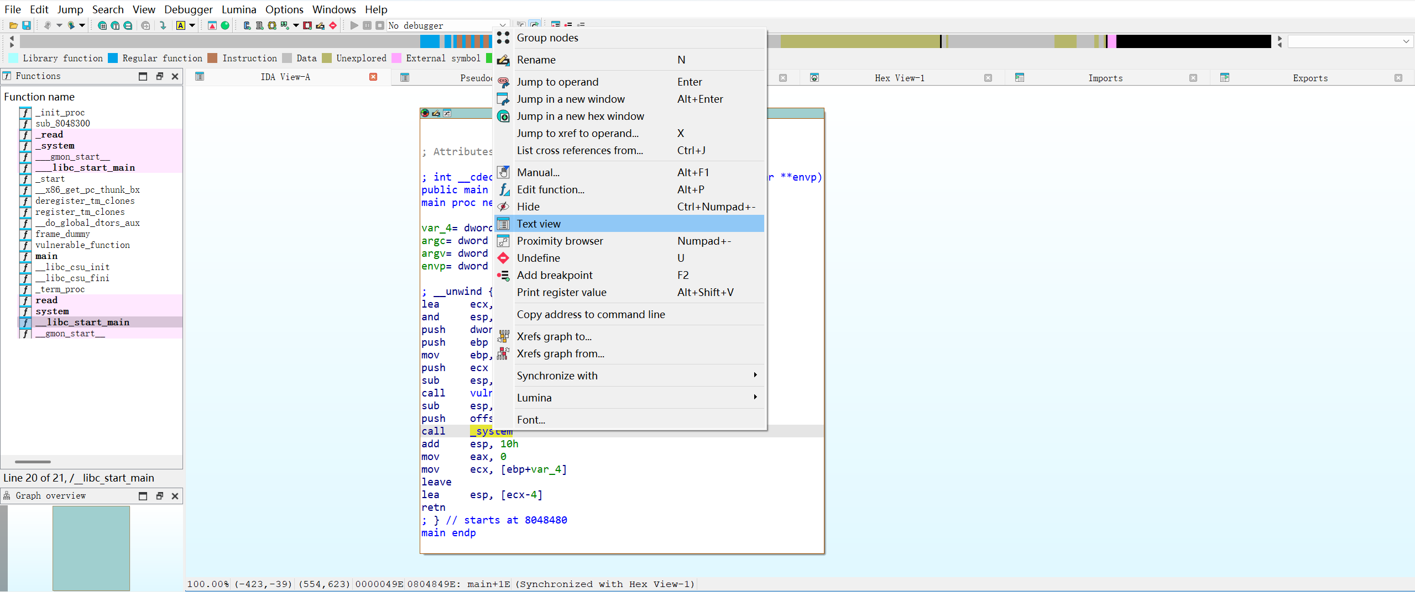Open the jump-forward history dropdown arrow
This screenshot has width=1415, height=592.
(82, 25)
